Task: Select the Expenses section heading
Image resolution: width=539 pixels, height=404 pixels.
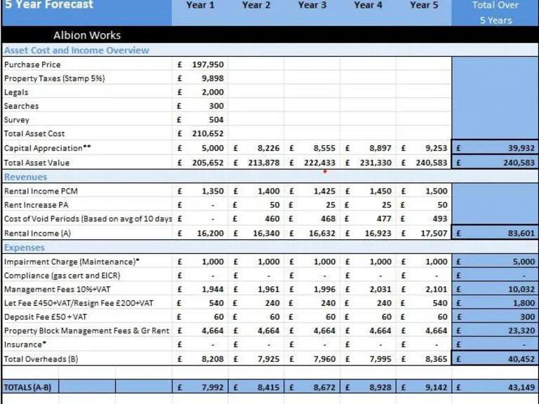Action: coord(25,248)
